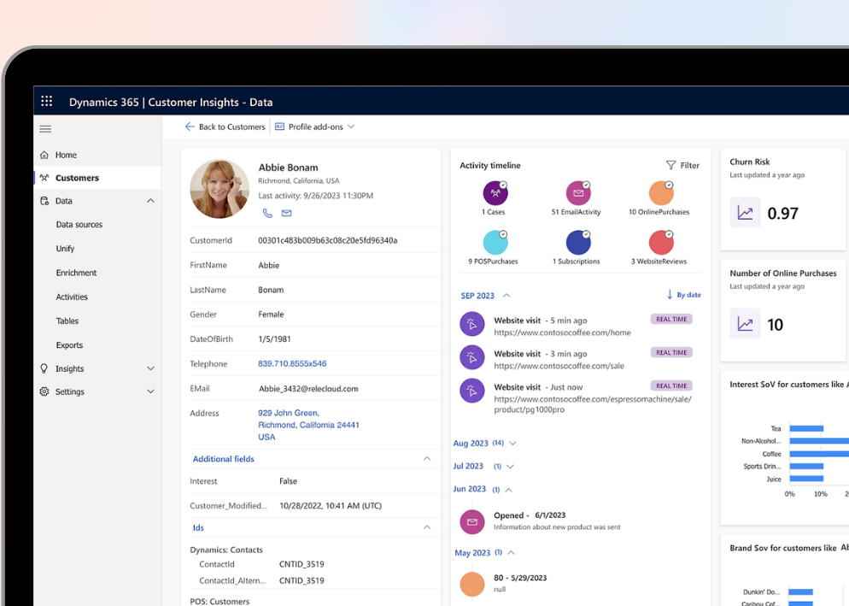849x606 pixels.
Task: Click the Tea bar in Interest chart
Action: [x=806, y=428]
